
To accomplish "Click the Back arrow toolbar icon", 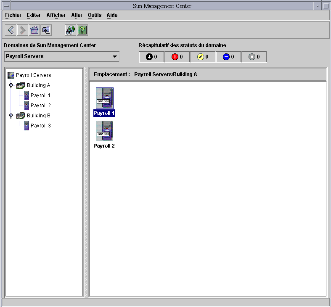I will pyautogui.click(x=11, y=30).
